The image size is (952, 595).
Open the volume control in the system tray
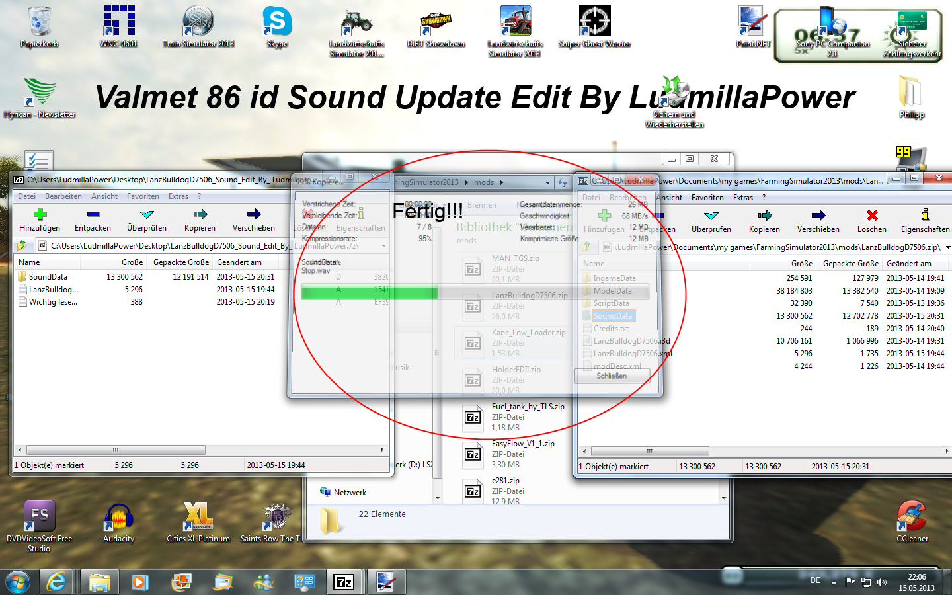point(882,582)
